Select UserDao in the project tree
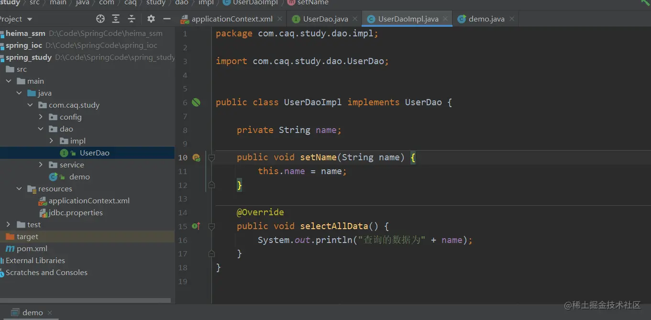 tap(87, 153)
